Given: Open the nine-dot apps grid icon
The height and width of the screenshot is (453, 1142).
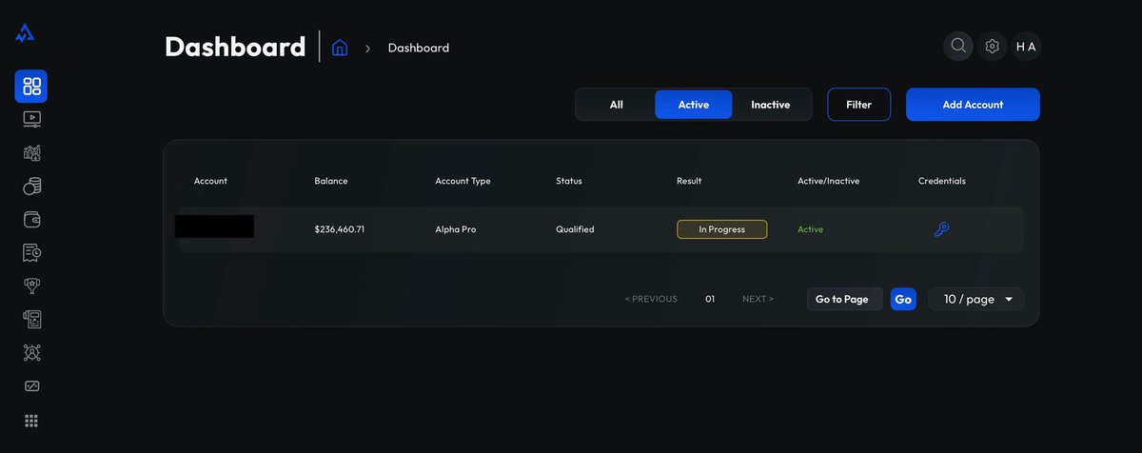Looking at the screenshot, I should (x=31, y=421).
